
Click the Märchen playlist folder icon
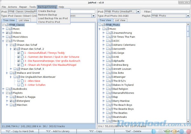tap(14, 105)
